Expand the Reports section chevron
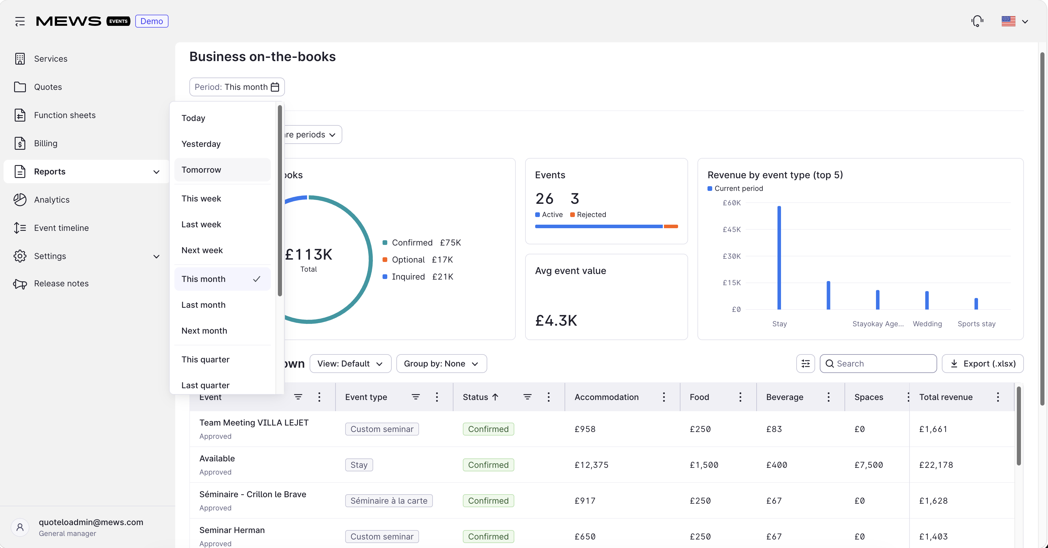The height and width of the screenshot is (548, 1048). point(156,172)
